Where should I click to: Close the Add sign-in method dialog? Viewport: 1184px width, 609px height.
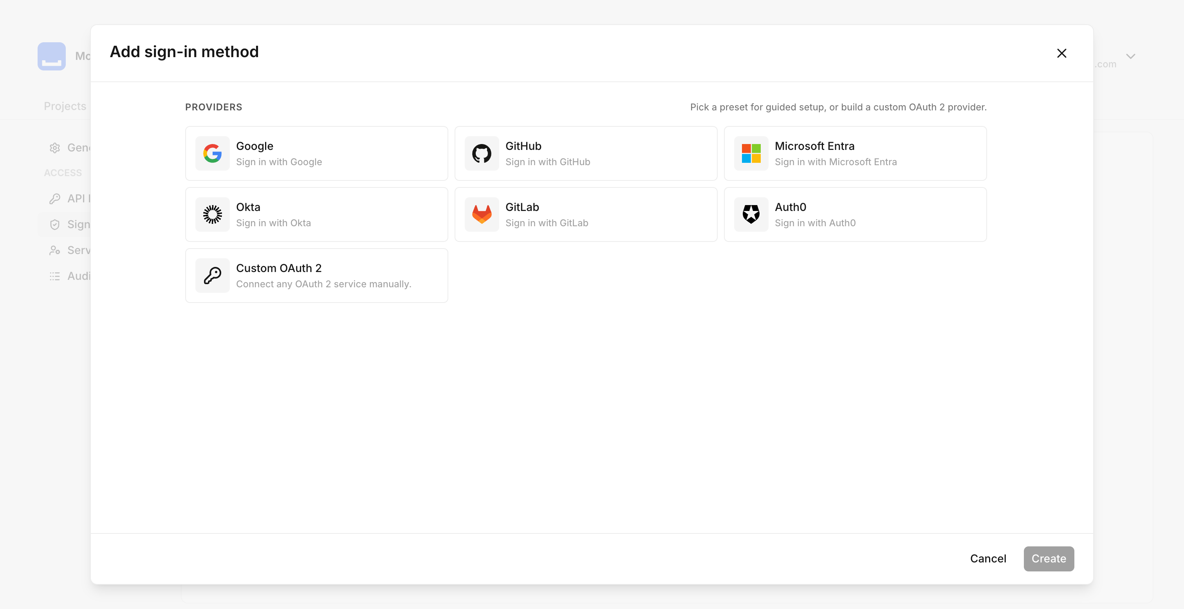[1062, 53]
